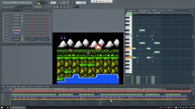Screen dimensions: 195x109
Task: Pick the Zoom tool in piano roll
Action: pos(153,11)
